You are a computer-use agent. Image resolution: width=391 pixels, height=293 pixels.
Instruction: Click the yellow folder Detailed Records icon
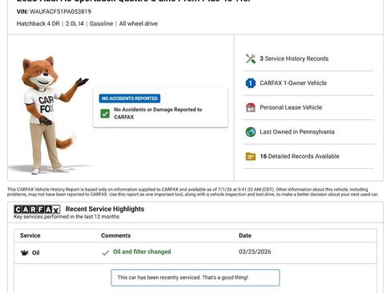pyautogui.click(x=251, y=156)
